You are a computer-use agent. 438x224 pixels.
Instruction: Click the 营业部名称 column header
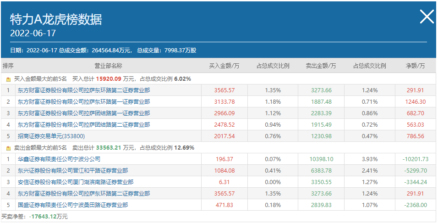[108, 66]
